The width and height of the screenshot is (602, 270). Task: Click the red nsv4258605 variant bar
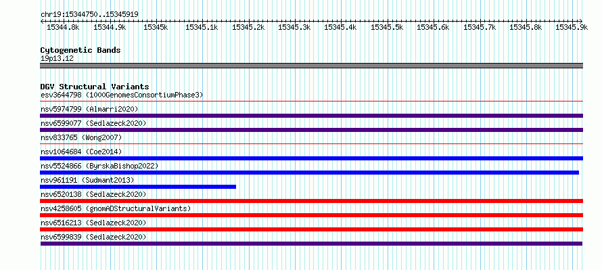311,215
